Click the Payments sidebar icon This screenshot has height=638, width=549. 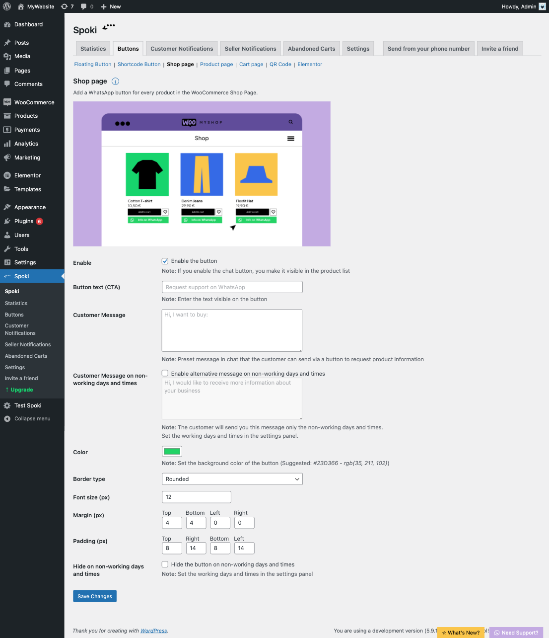pyautogui.click(x=7, y=130)
